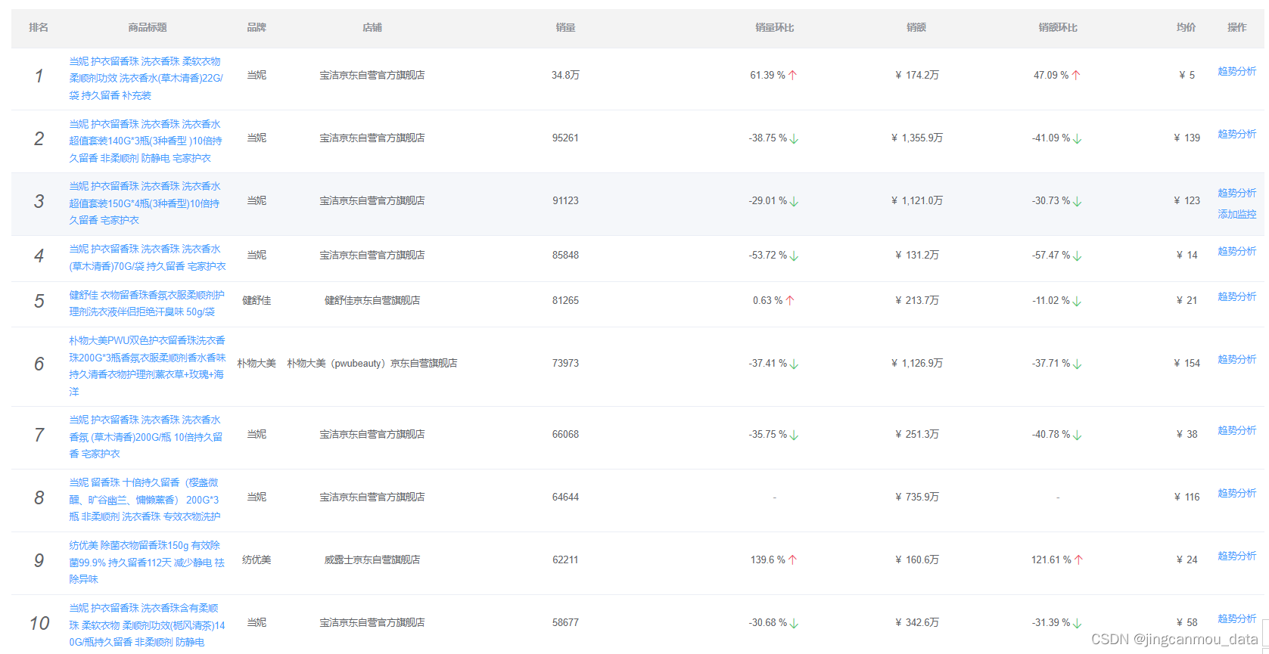Open 趋势分析 for rank 8 product
Image resolution: width=1269 pixels, height=654 pixels.
click(1236, 493)
